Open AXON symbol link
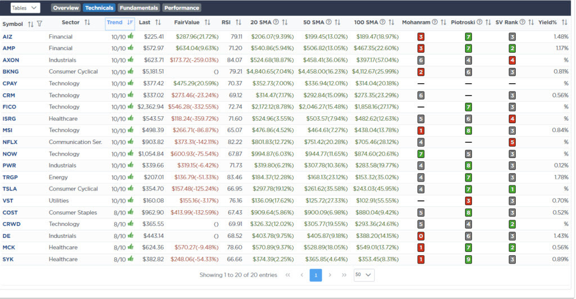Viewport: 576px width, 299px height. (11, 60)
